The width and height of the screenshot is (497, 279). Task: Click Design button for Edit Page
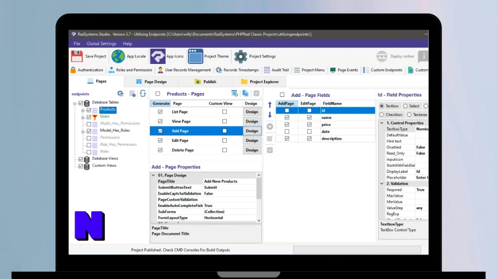point(252,140)
